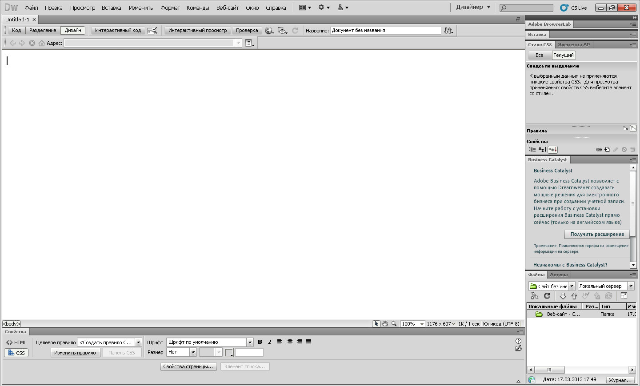Click the Свойства страницы button
The width and height of the screenshot is (640, 386).
click(x=188, y=366)
